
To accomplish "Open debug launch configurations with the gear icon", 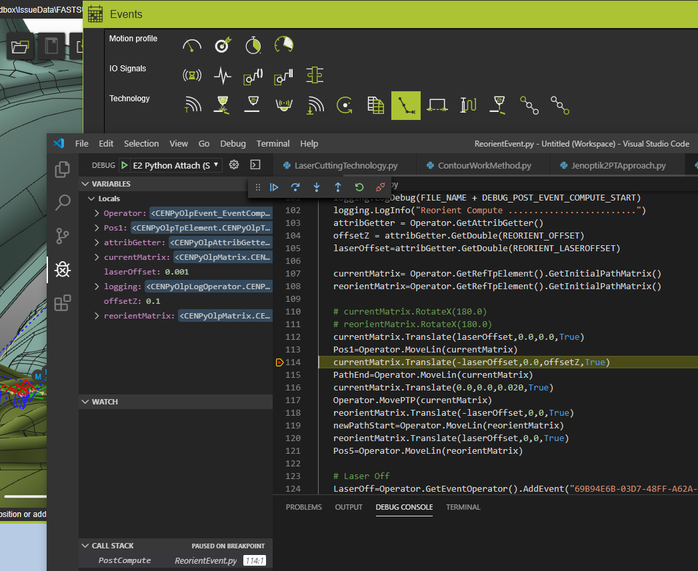I will pos(233,165).
